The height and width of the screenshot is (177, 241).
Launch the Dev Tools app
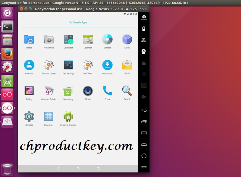pos(88,65)
